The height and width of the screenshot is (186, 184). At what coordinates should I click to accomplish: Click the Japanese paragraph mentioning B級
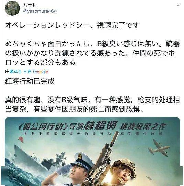[92, 53]
